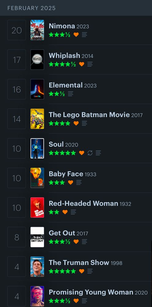Click the Elemental poster thumbnail
Image resolution: width=152 pixels, height=307 pixels.
coord(37,89)
